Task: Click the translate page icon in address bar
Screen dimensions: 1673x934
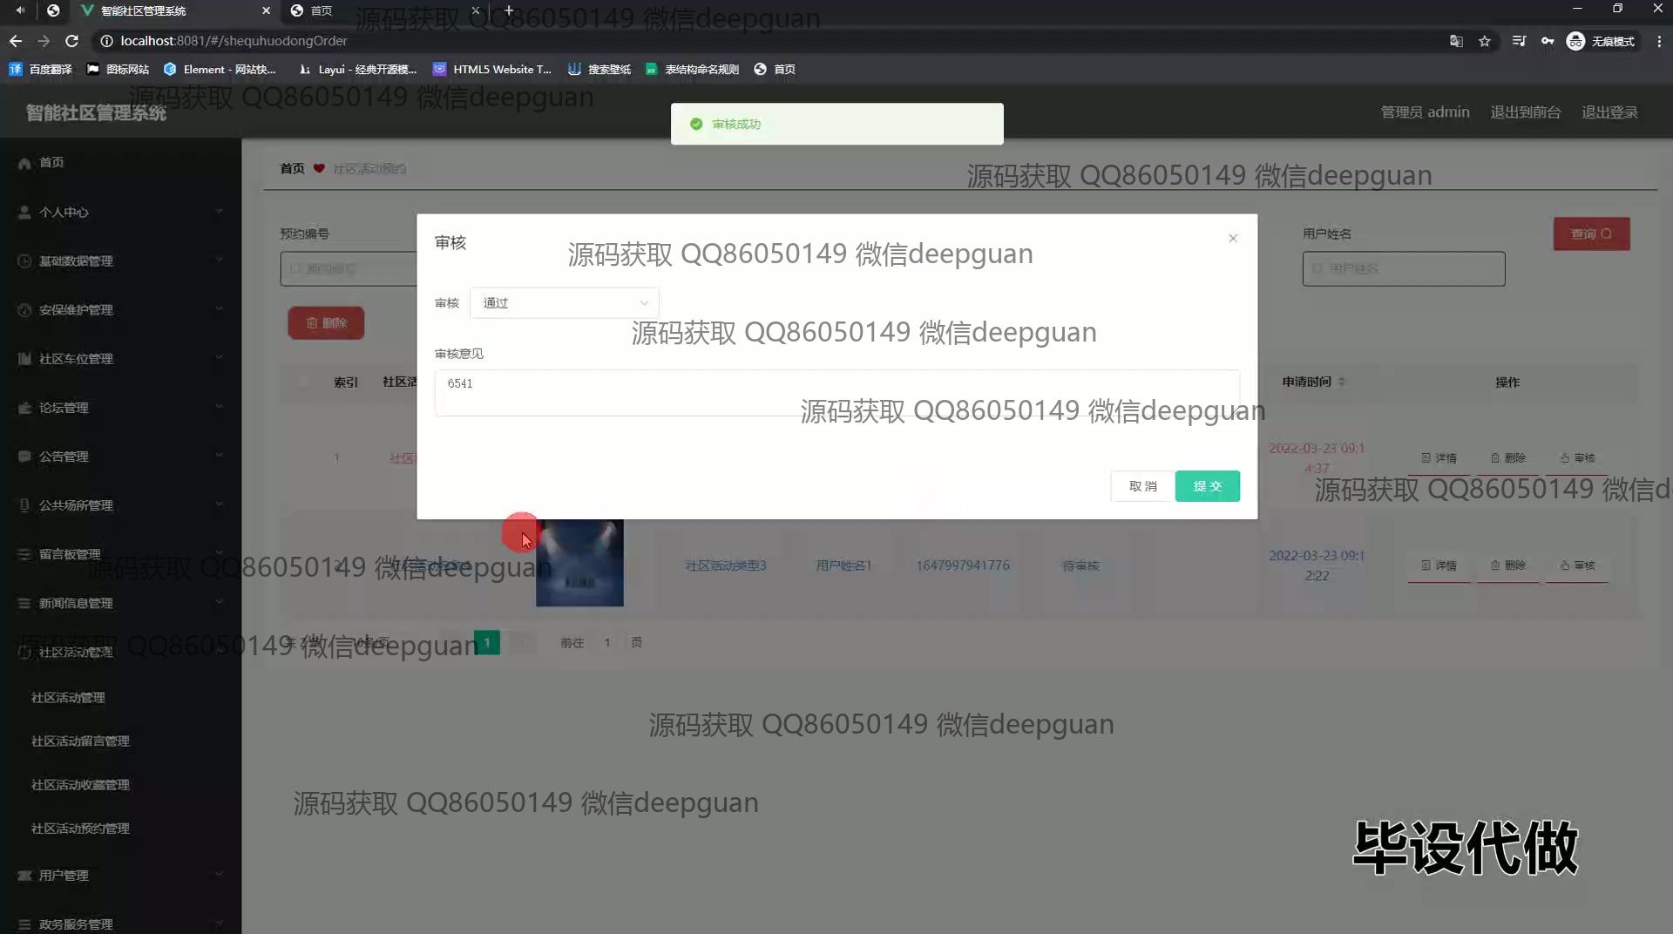Action: coord(1455,41)
